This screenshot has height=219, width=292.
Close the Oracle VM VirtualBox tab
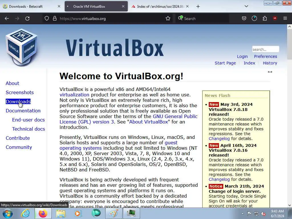(123, 7)
